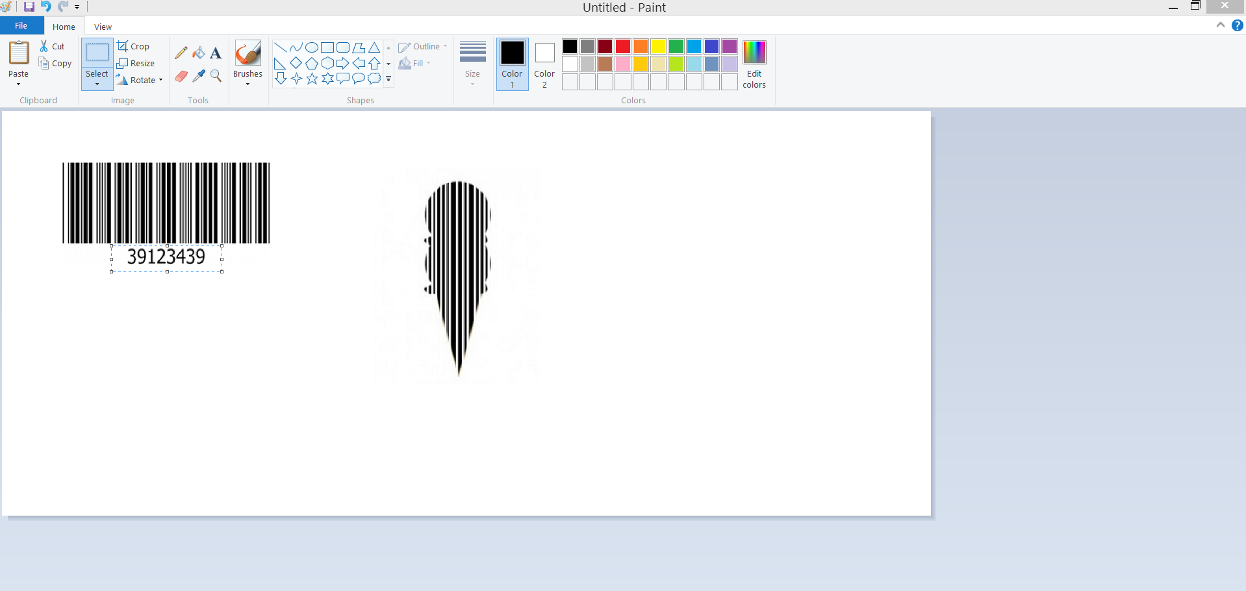Pick the purple color swatch
1246x591 pixels.
(x=730, y=47)
